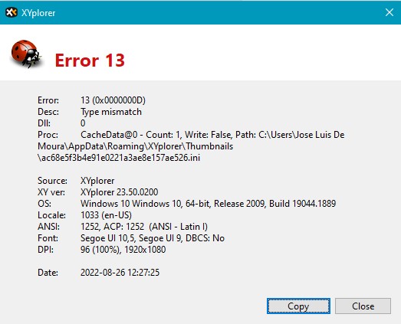Click the 'XYplorer' title bar caption
Screen dimensions: 401x324
tap(38, 13)
